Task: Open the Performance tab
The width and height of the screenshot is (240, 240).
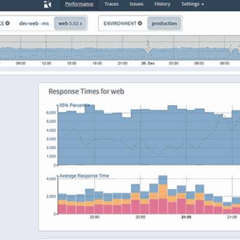Action: point(79,4)
